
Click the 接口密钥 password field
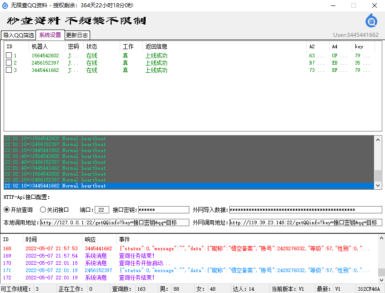point(163,210)
